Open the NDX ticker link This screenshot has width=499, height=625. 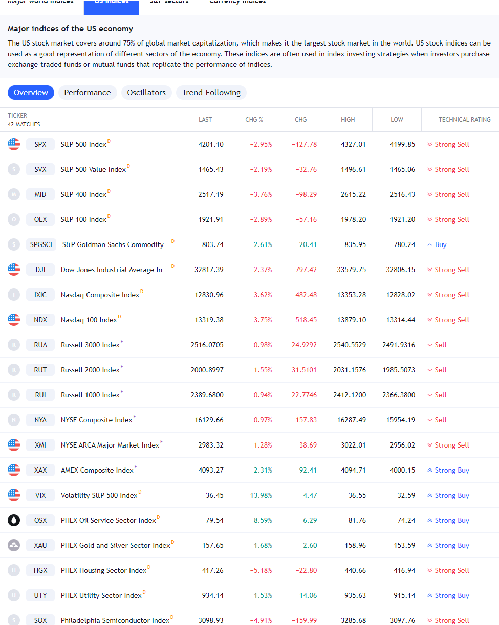pos(40,320)
